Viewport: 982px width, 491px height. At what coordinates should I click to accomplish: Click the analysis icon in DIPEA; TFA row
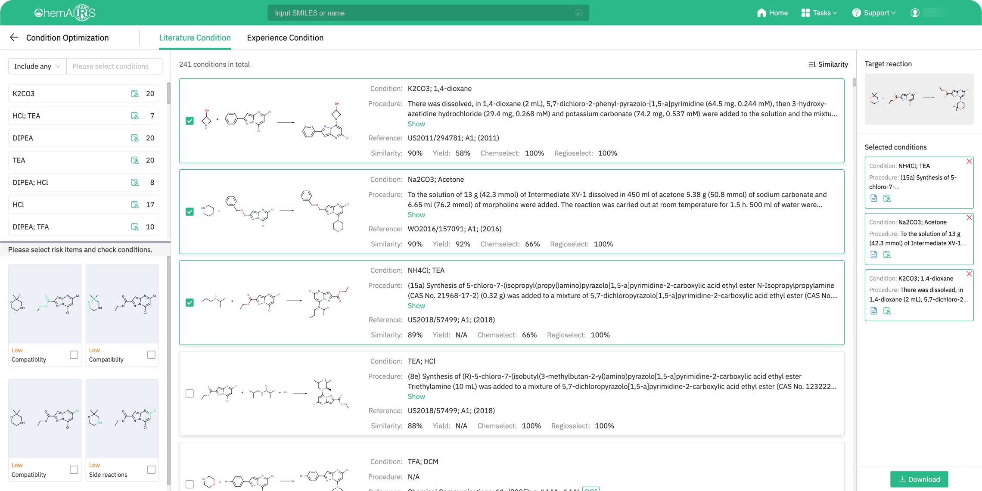pos(135,227)
